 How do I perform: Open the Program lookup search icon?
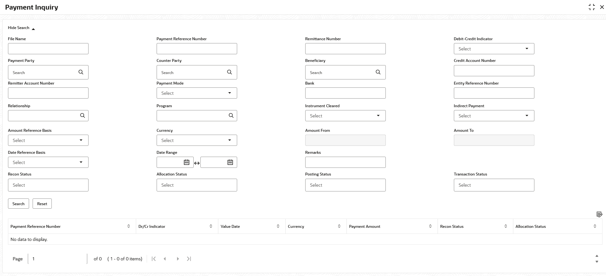(231, 116)
